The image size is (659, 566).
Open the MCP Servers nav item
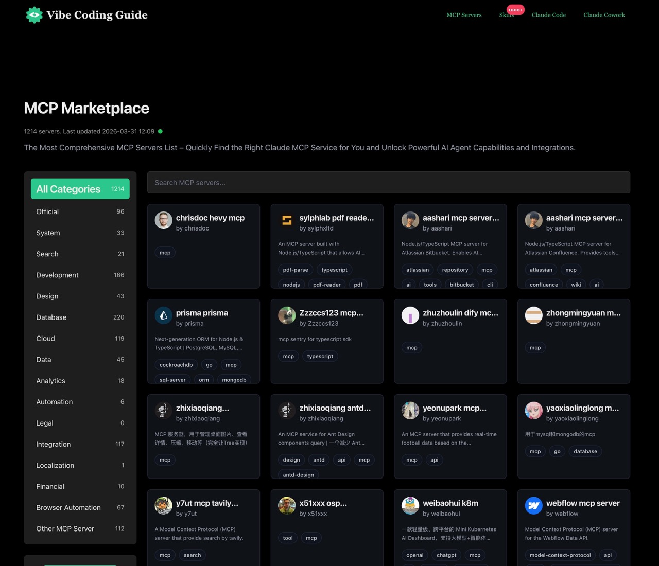[x=464, y=15]
